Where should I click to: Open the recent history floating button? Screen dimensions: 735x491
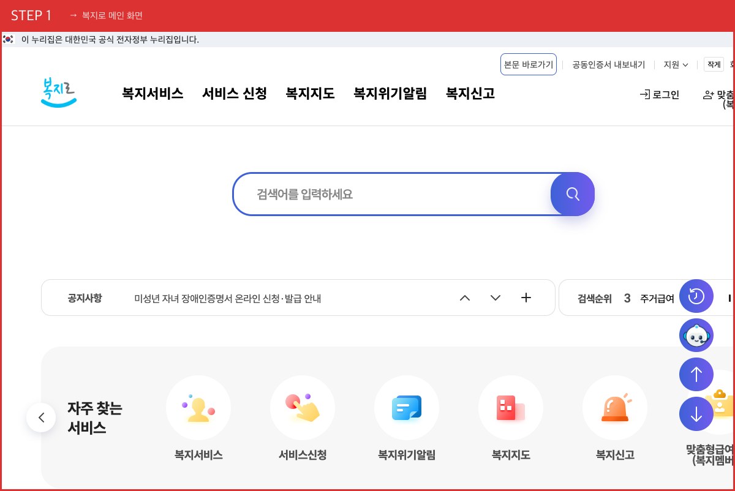(696, 296)
